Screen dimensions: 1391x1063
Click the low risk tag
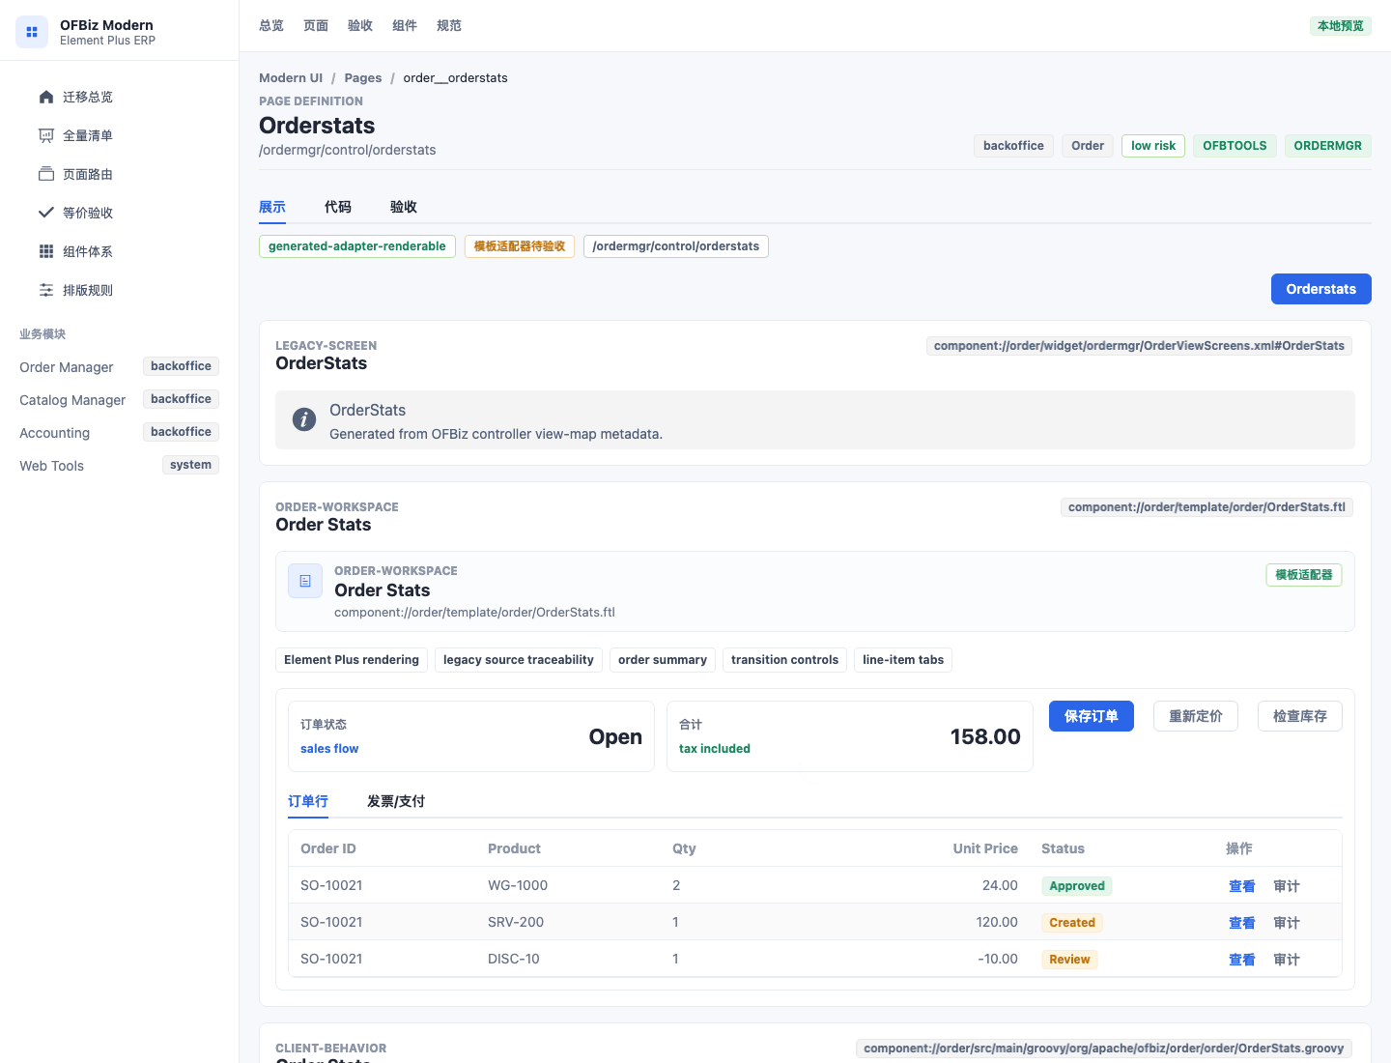[1153, 146]
